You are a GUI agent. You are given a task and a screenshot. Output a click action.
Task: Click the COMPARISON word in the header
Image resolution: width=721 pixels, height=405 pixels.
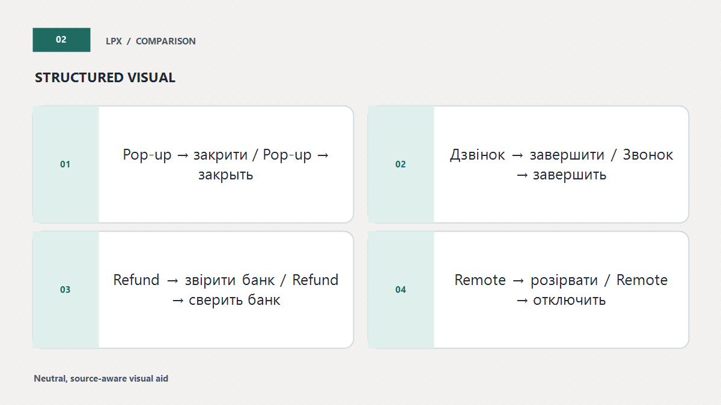166,41
